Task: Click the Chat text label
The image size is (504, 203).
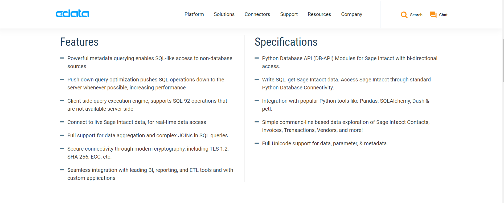Action: [x=443, y=15]
